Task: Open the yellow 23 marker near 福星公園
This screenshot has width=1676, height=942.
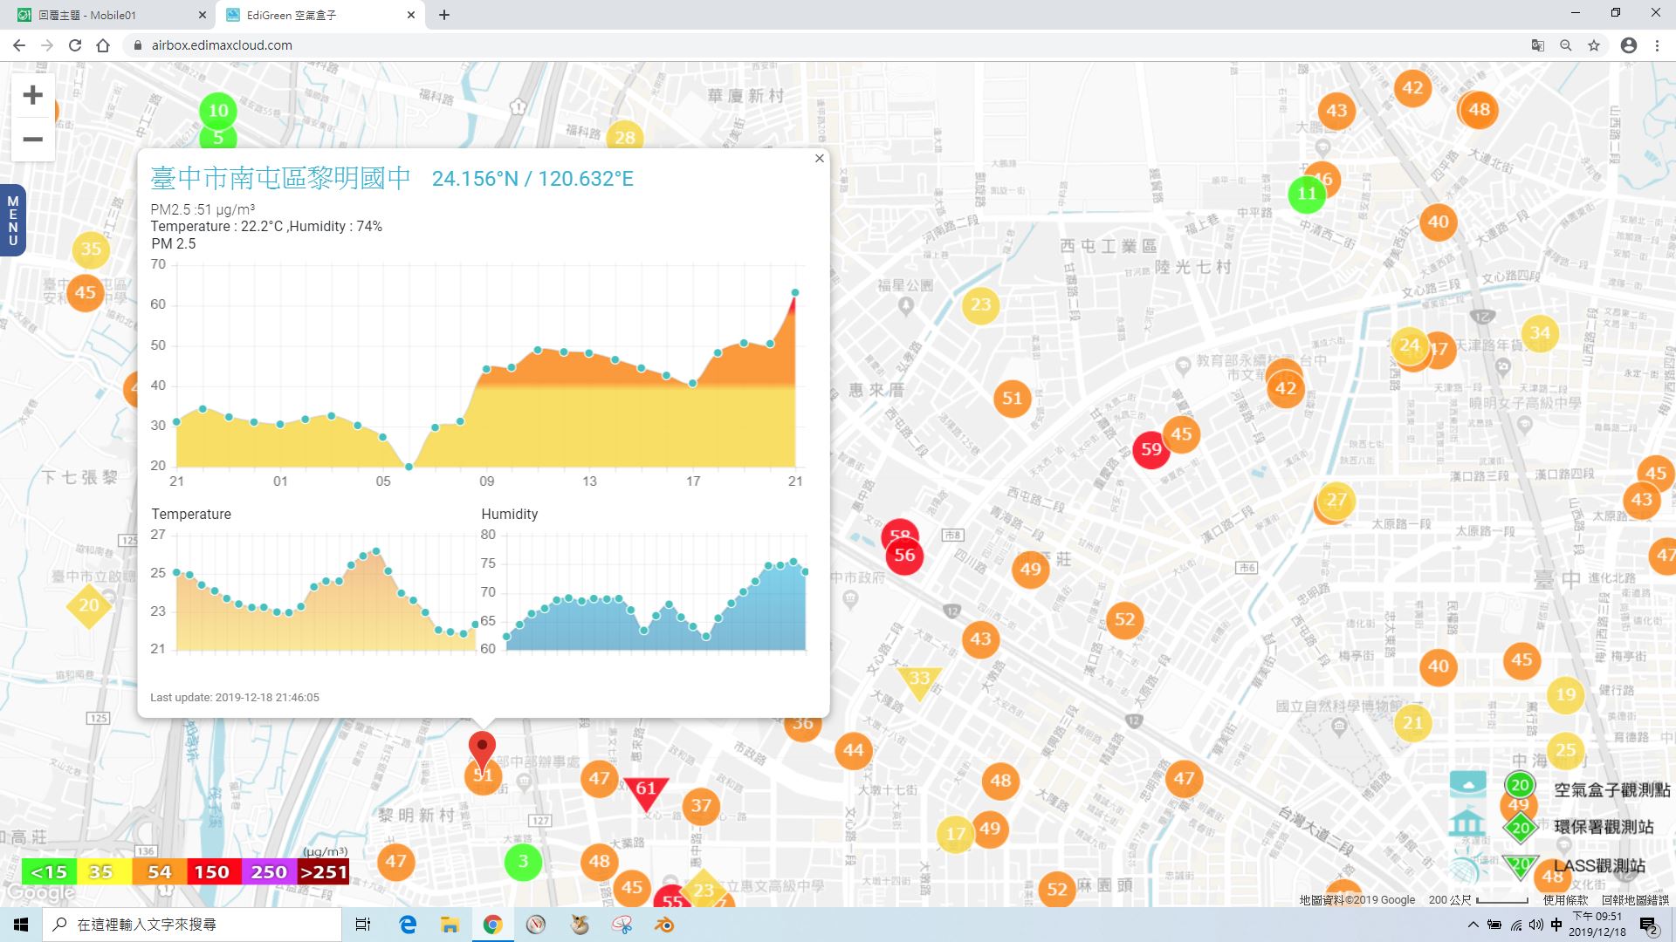Action: coord(980,304)
